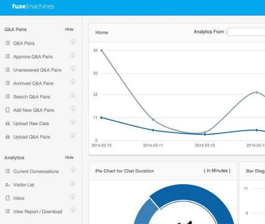Image resolution: width=265 pixels, height=224 pixels.
Task: Click the 2014-03-10 axis label
Action: tap(101, 146)
